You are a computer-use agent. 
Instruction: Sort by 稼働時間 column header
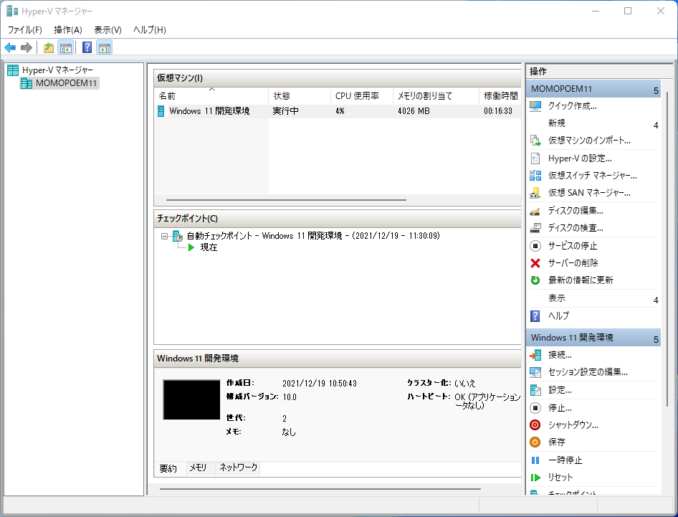[x=501, y=96]
